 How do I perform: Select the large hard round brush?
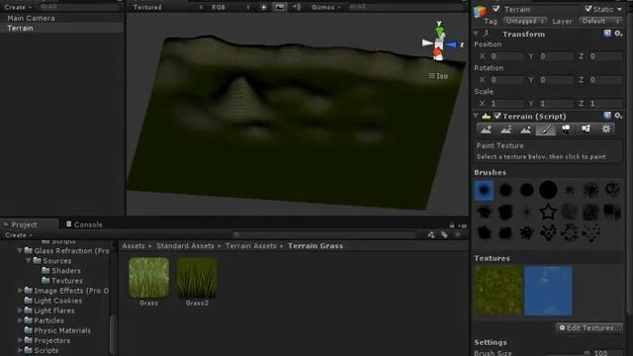pos(548,190)
